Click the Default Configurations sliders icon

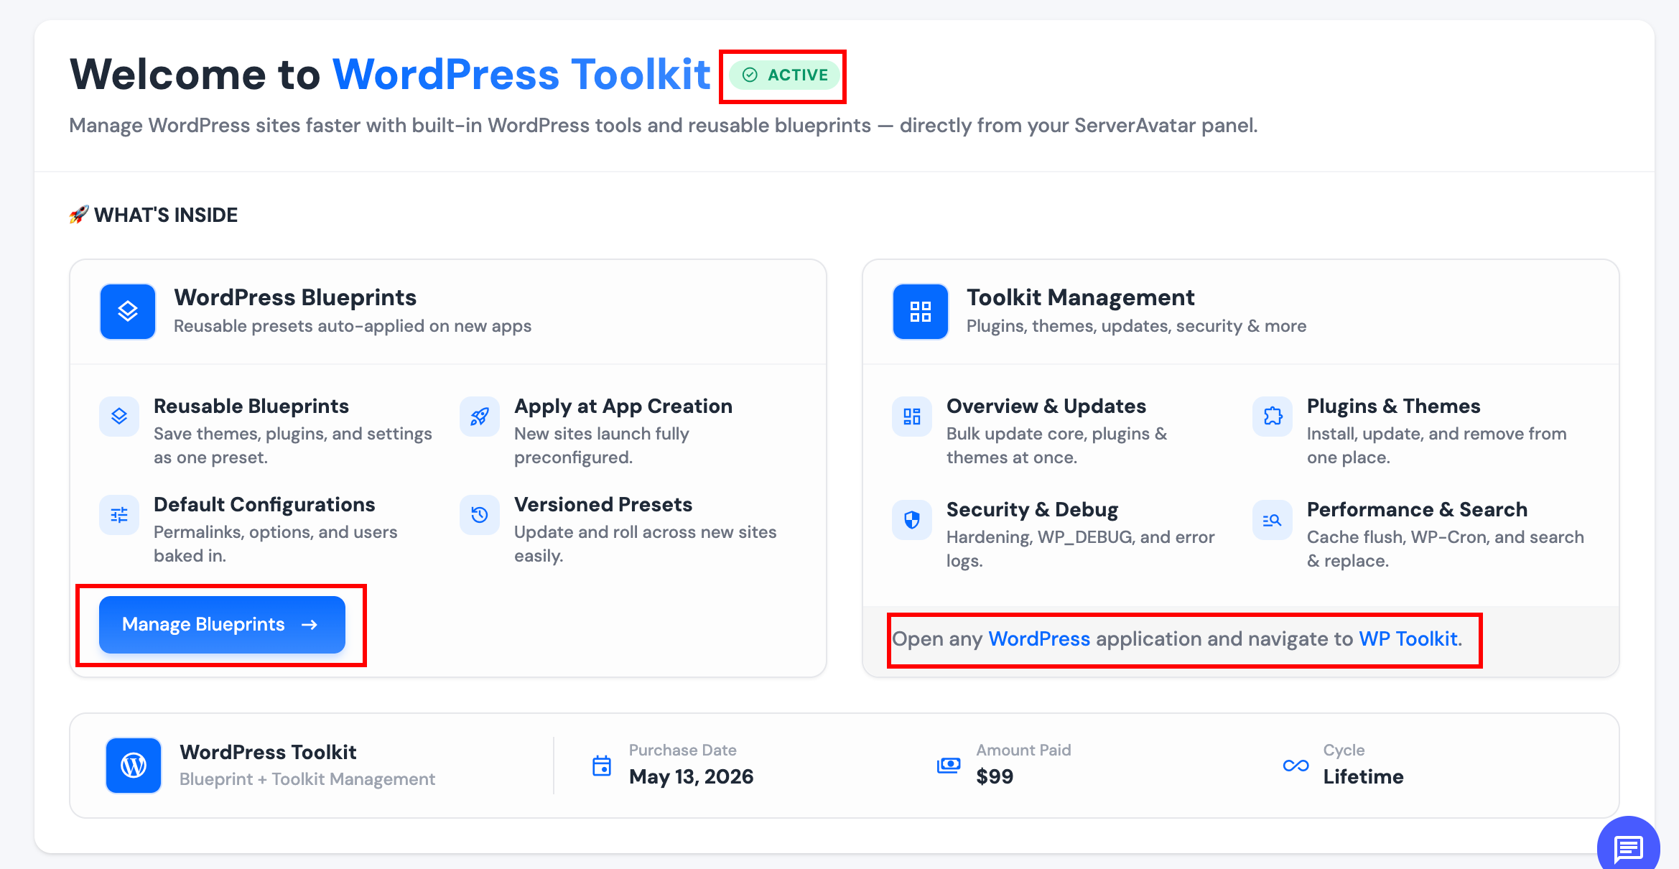119,515
